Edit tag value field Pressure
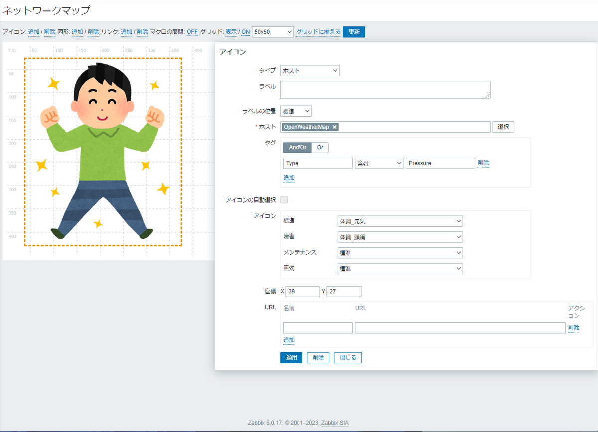The image size is (598, 432). [x=441, y=163]
